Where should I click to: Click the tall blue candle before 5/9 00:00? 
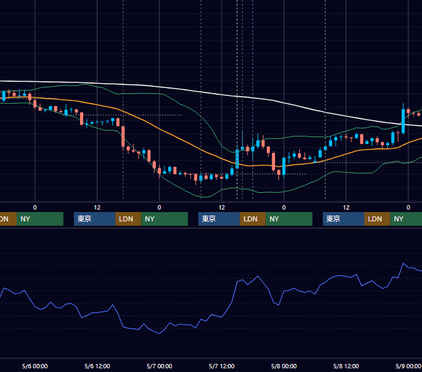(x=403, y=121)
